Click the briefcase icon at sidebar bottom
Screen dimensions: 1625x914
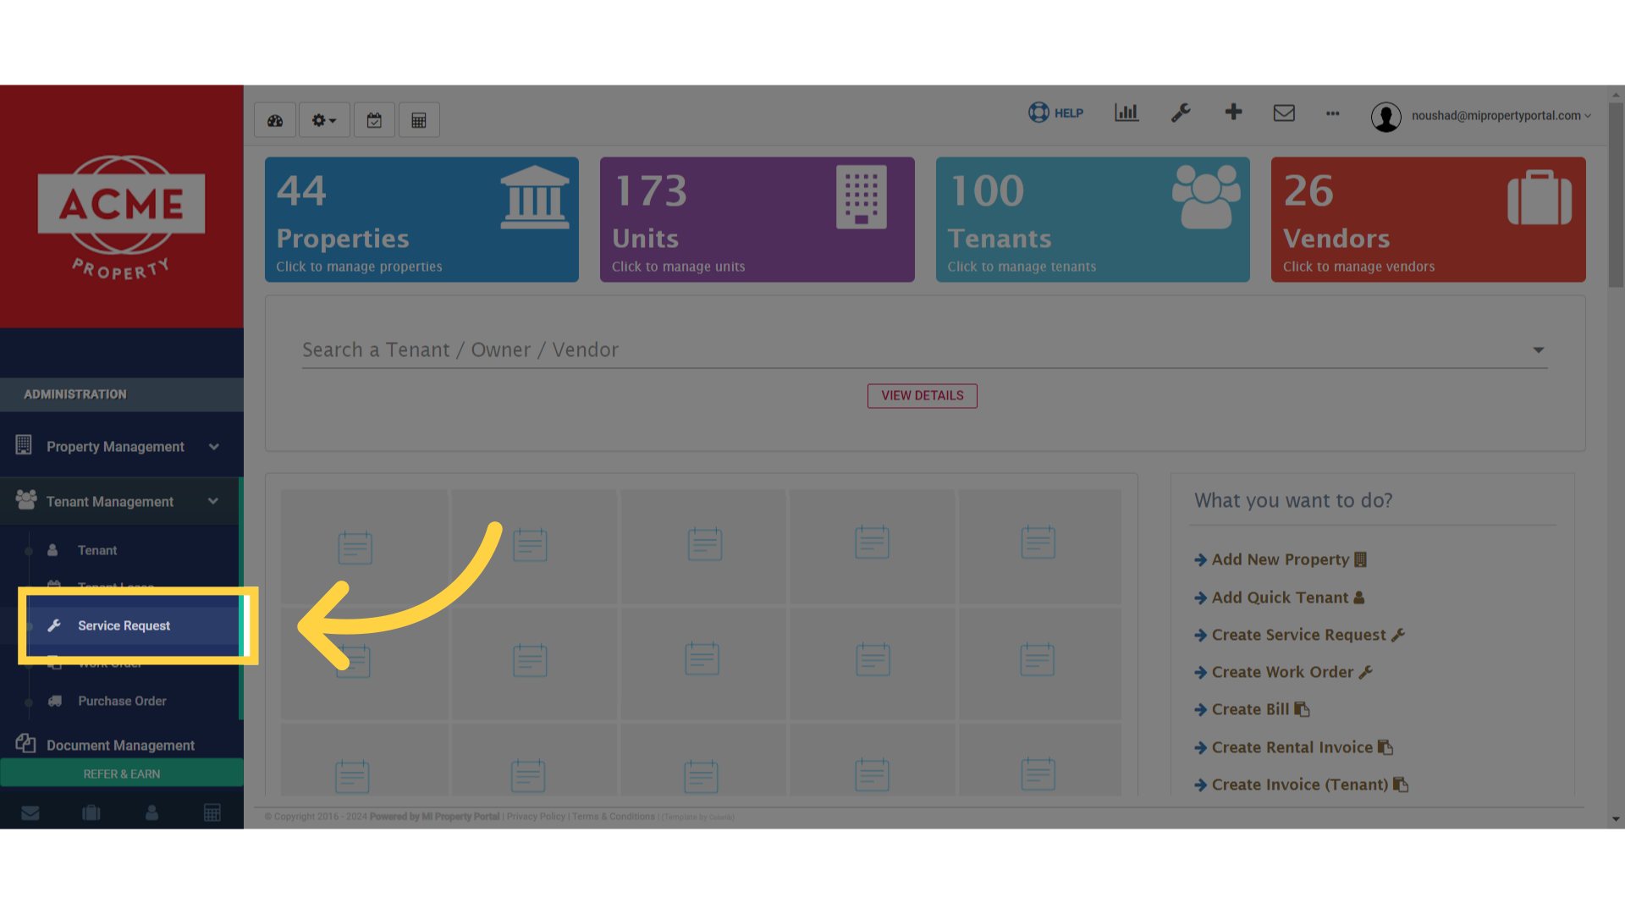point(91,812)
